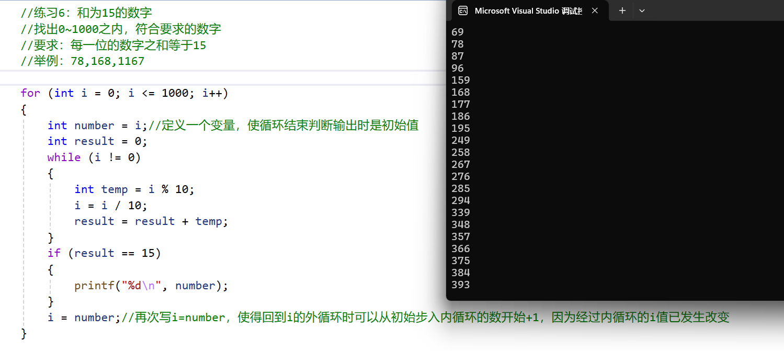This screenshot has height=351, width=784.
Task: Click output line 375 in console
Action: click(460, 261)
